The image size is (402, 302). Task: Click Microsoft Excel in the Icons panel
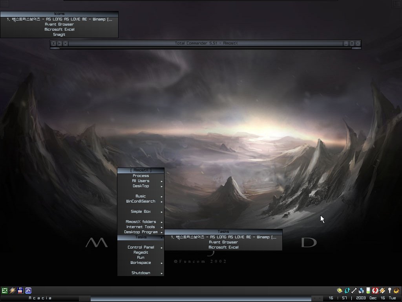pos(59,29)
